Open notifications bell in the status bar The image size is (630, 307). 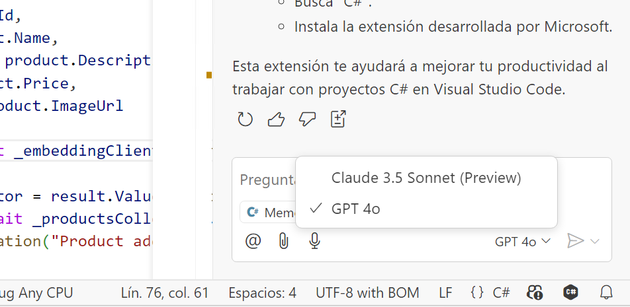[606, 293]
